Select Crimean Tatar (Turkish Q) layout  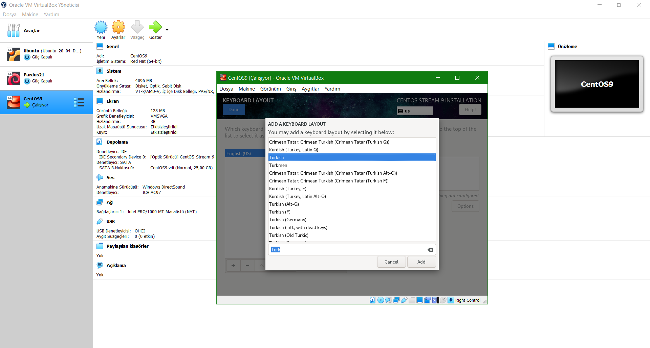[352, 142]
